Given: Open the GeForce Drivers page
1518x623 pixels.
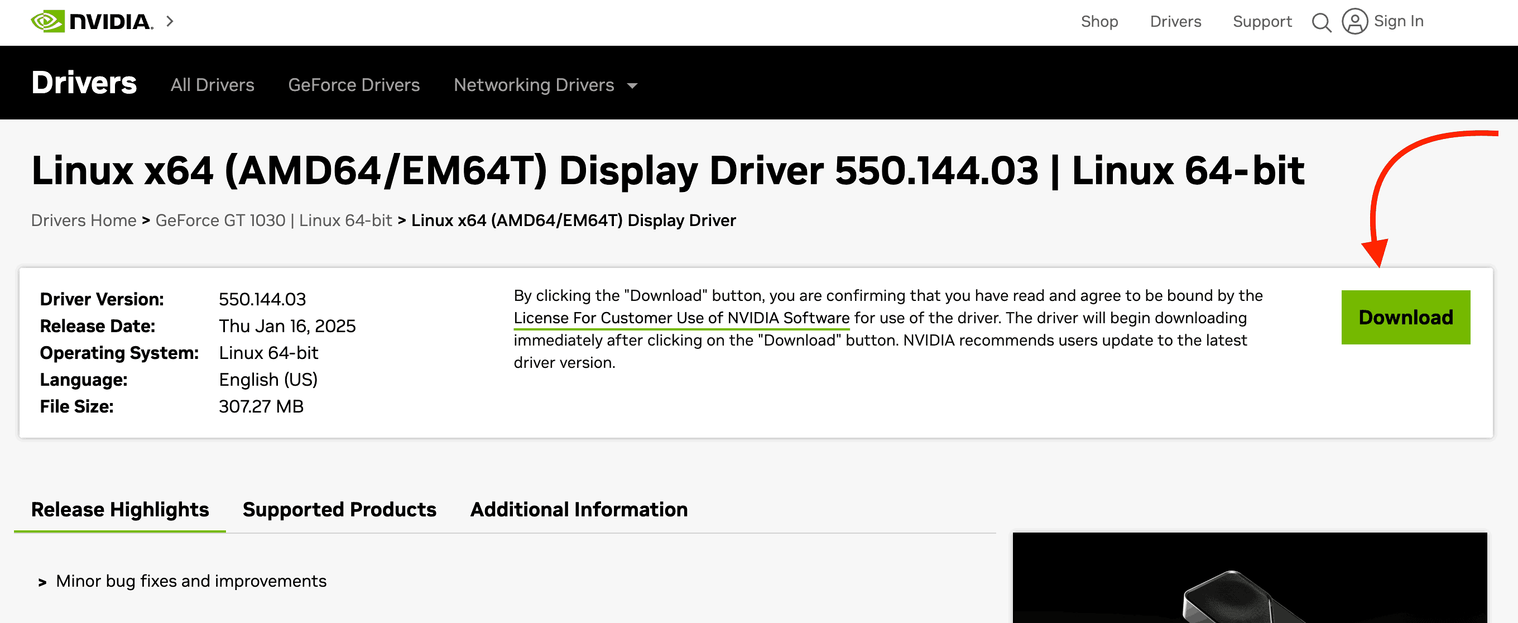Looking at the screenshot, I should coord(354,84).
